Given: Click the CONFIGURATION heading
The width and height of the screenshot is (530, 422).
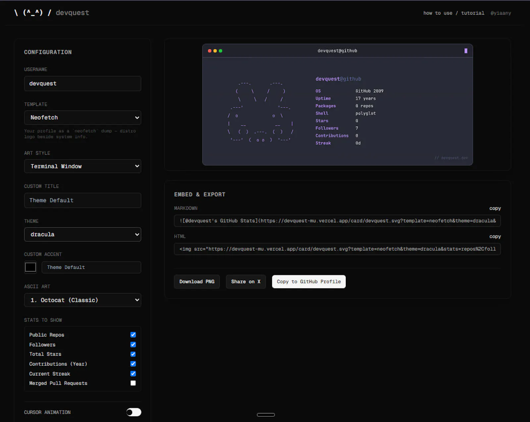Looking at the screenshot, I should tap(48, 52).
